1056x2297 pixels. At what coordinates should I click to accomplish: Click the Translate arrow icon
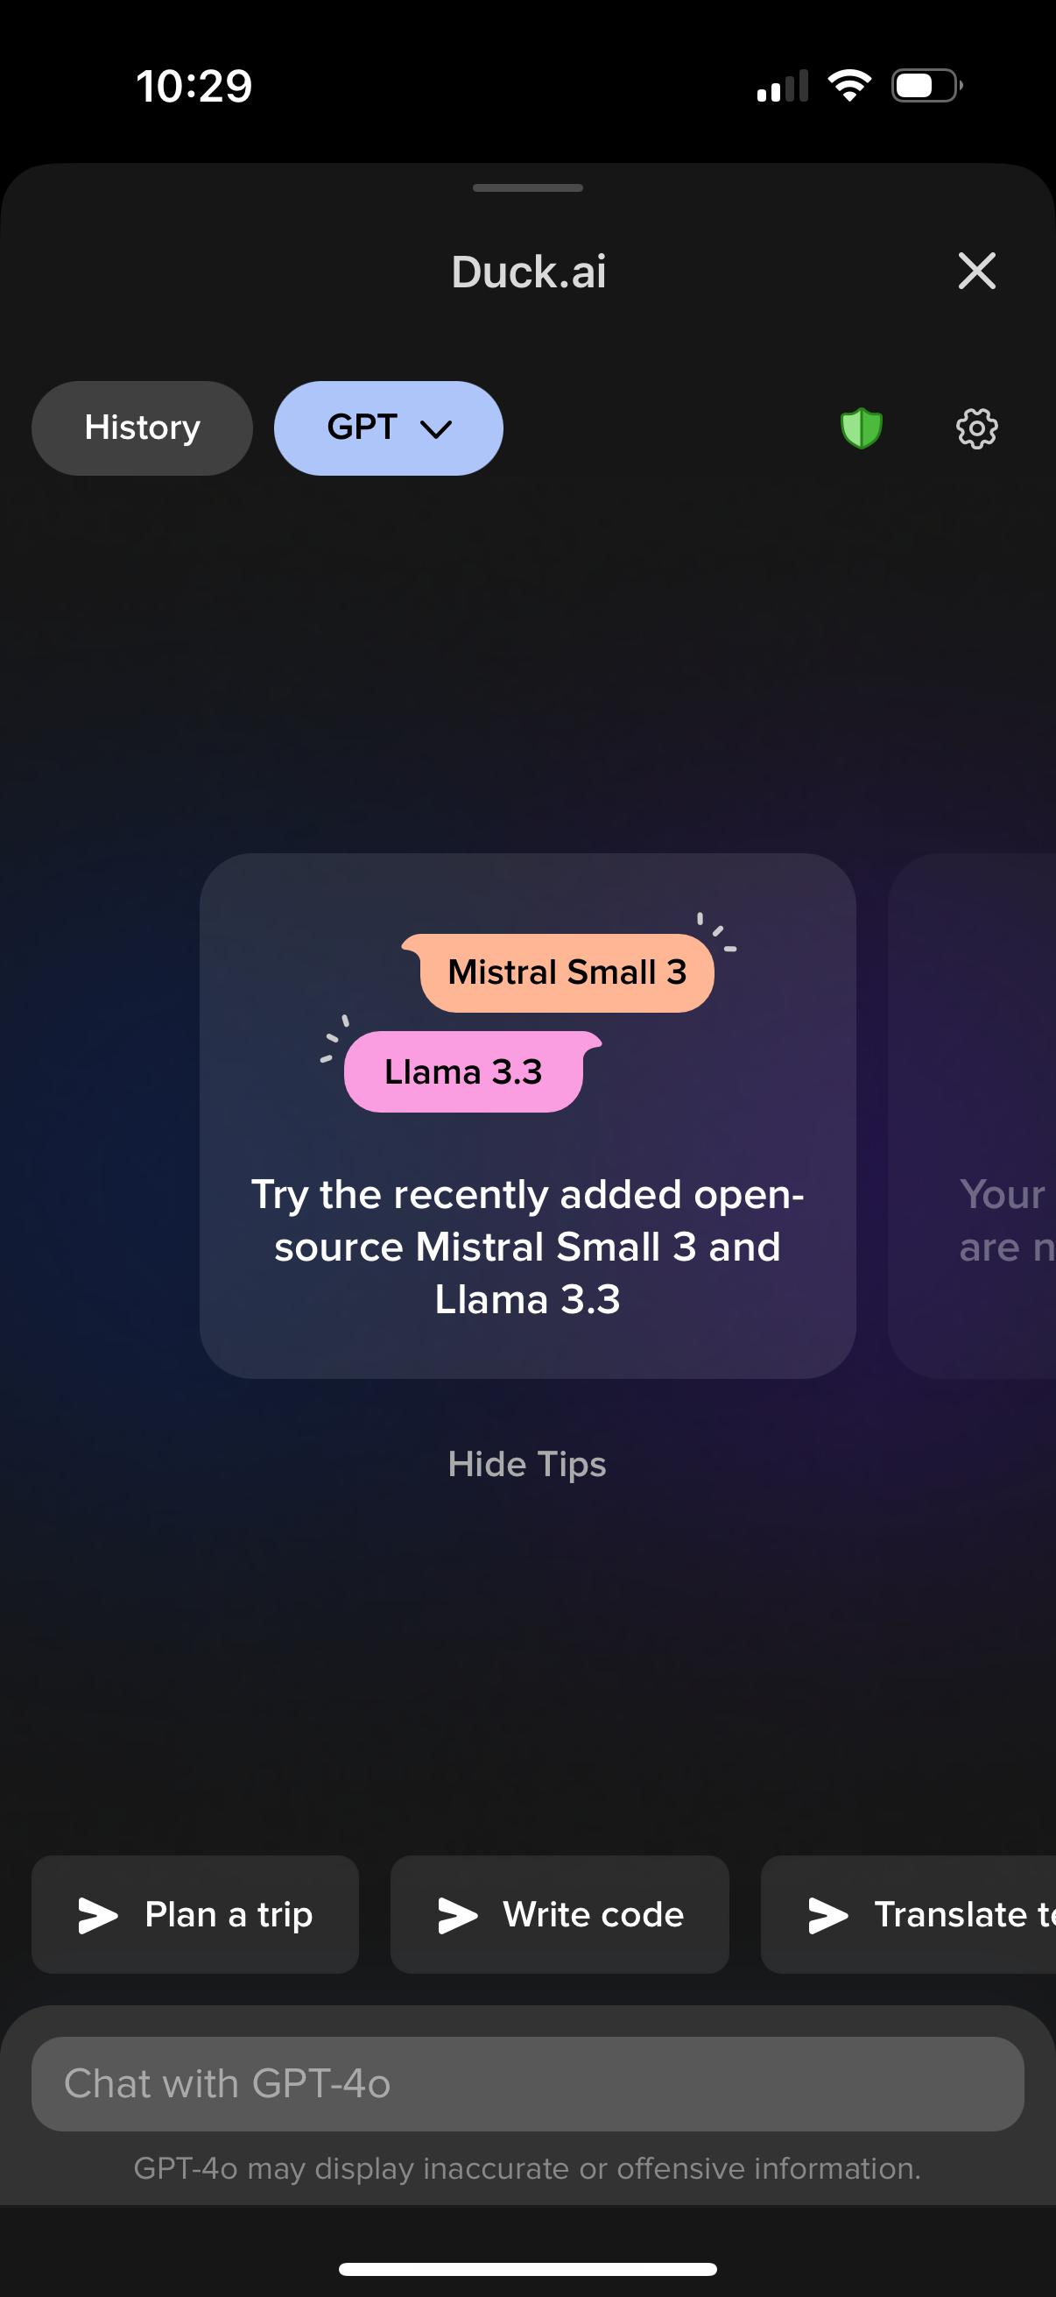coord(827,1913)
